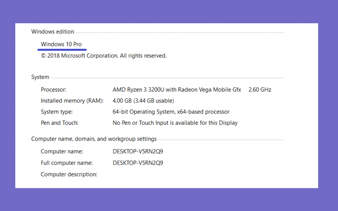
Task: Select the Installed memory (RAM) label
Action: [72, 101]
